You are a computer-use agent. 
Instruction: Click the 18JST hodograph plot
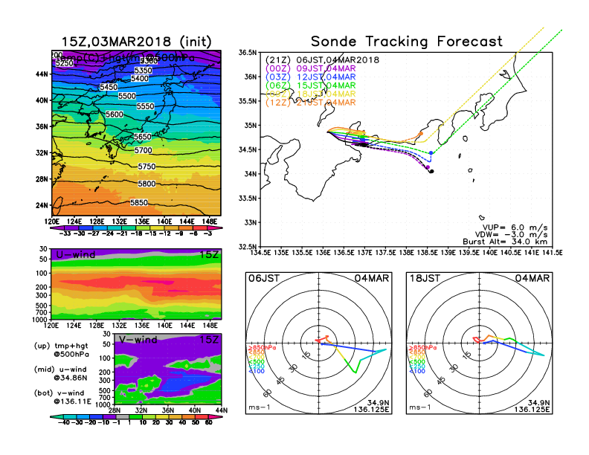click(480, 342)
